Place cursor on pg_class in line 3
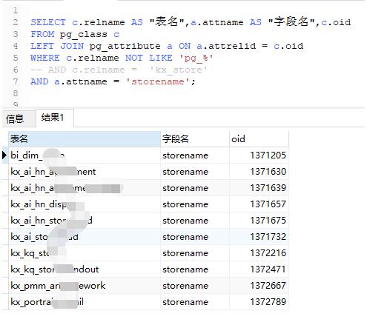 (x=84, y=35)
